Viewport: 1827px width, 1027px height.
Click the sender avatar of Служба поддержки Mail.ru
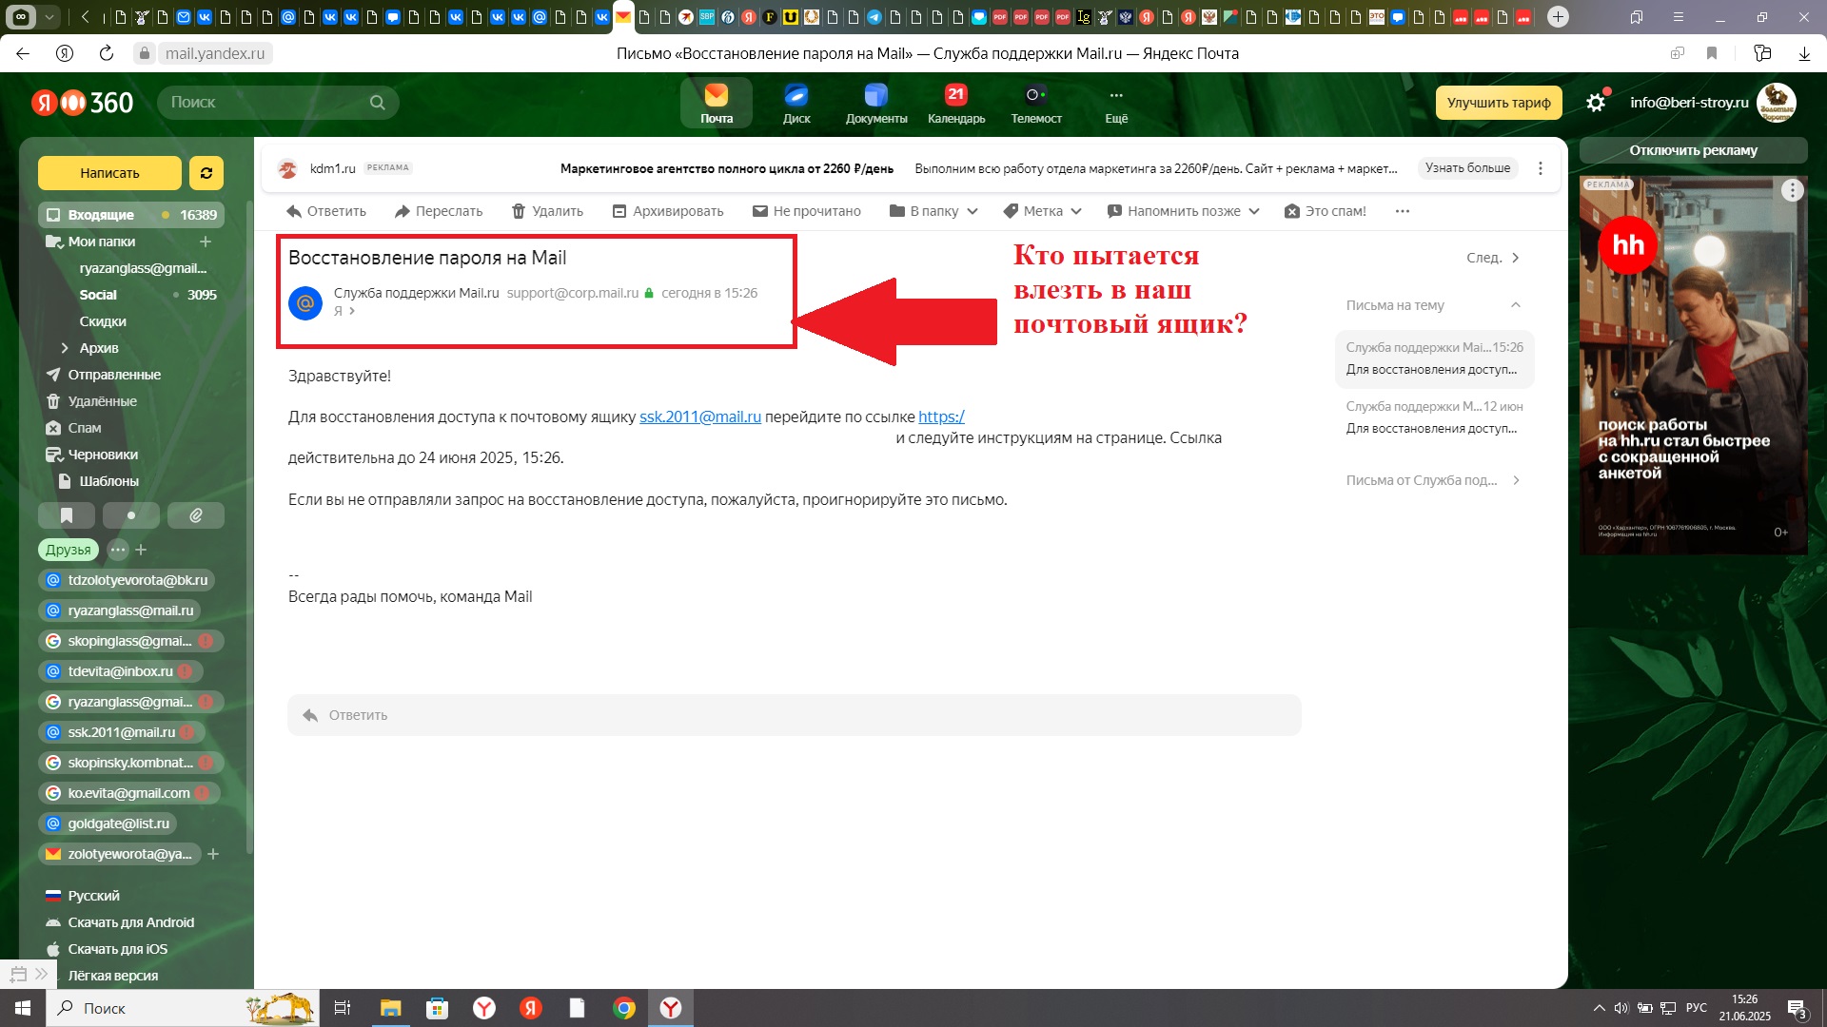pyautogui.click(x=305, y=302)
